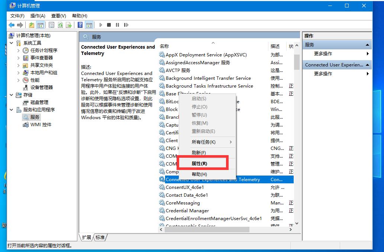Click the Refresh toolbar icon
The image size is (384, 252).
pyautogui.click(x=61, y=25)
